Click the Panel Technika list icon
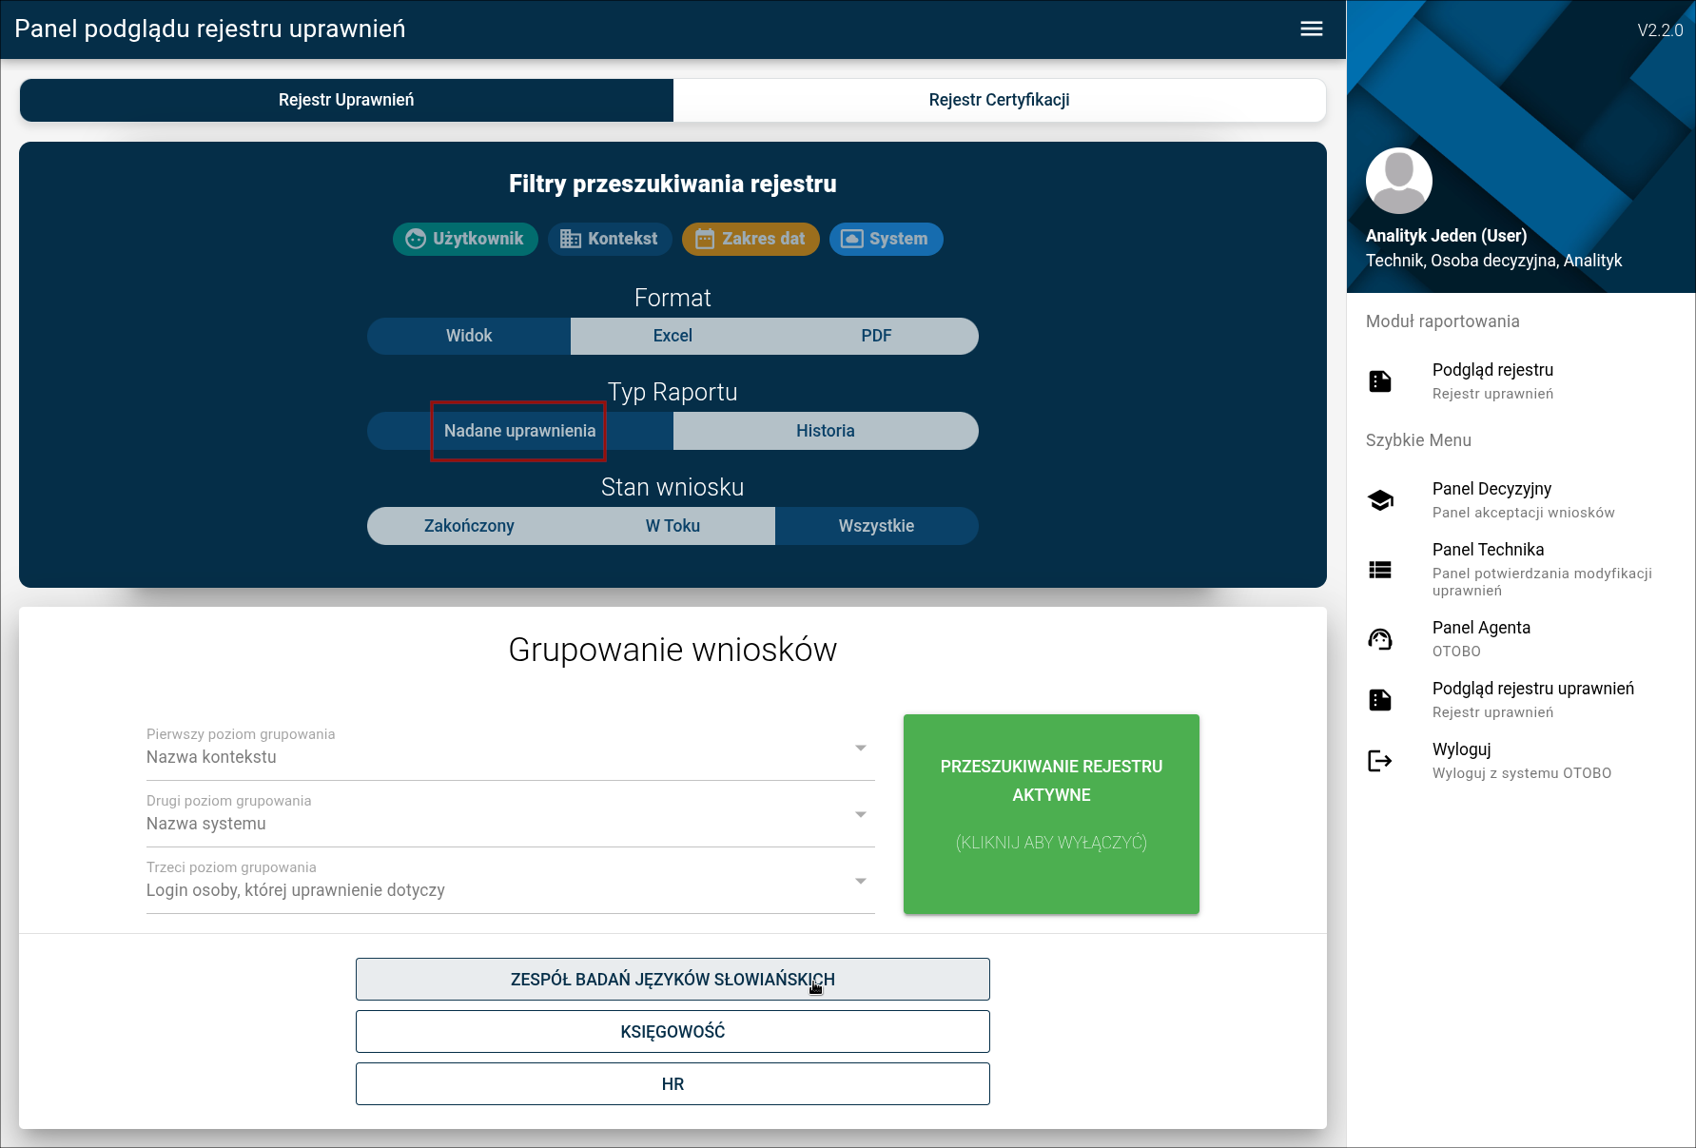Screen dimensions: 1696x1148 coord(1380,570)
